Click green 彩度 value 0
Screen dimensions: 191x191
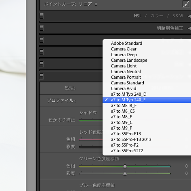186,173
